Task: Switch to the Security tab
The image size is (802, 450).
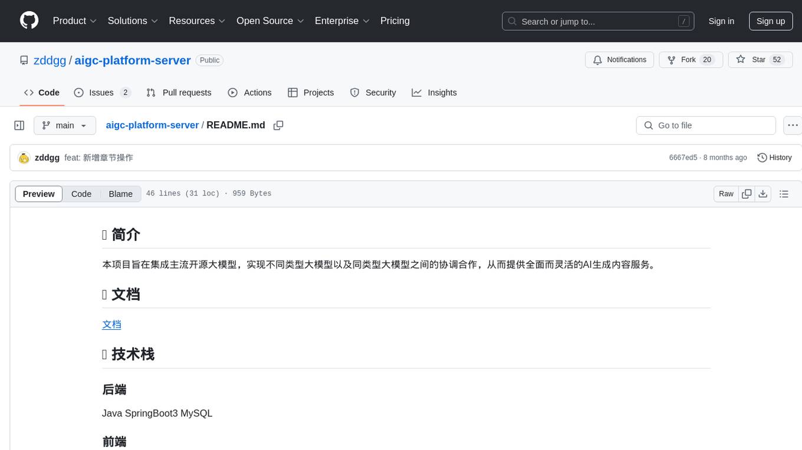Action: pyautogui.click(x=373, y=92)
